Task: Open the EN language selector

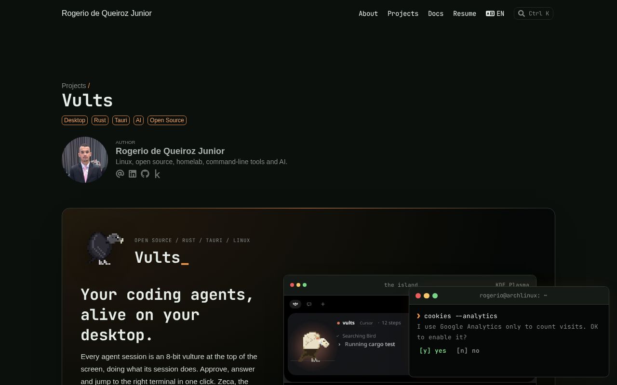Action: tap(495, 13)
